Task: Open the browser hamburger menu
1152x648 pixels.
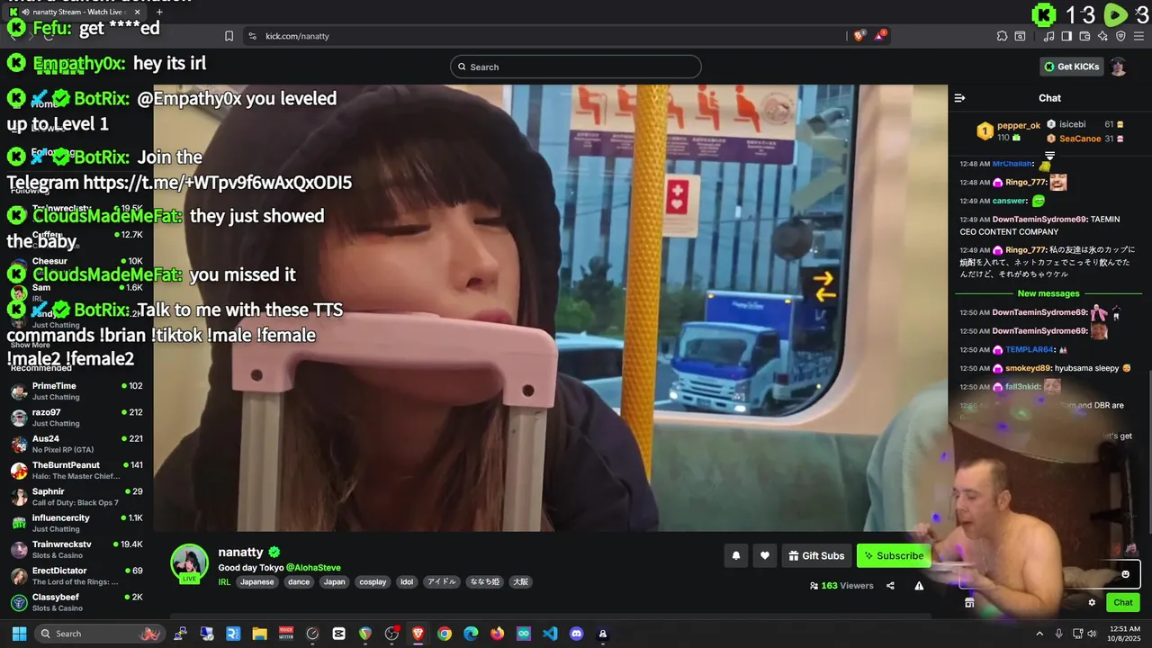Action: pos(1138,36)
